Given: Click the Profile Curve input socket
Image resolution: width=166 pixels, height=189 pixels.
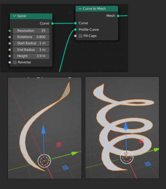Looking at the screenshot, I should [75, 30].
